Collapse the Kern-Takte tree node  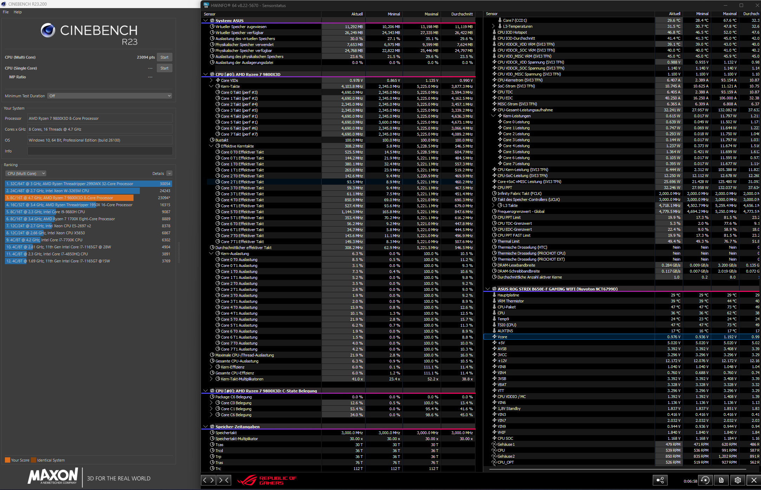(211, 86)
